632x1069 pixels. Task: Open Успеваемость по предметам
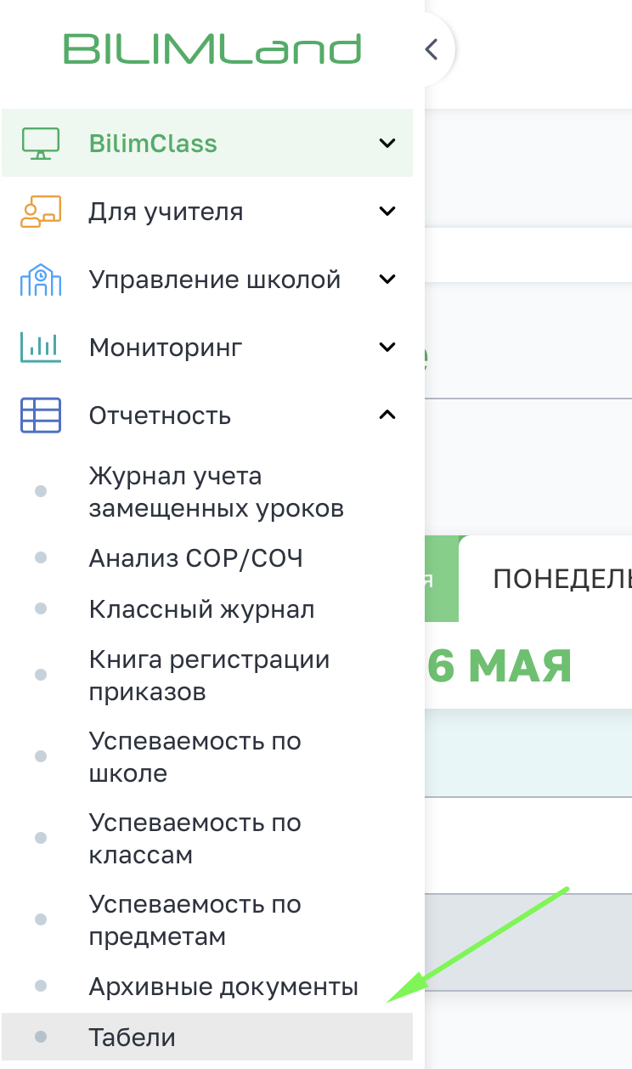195,920
